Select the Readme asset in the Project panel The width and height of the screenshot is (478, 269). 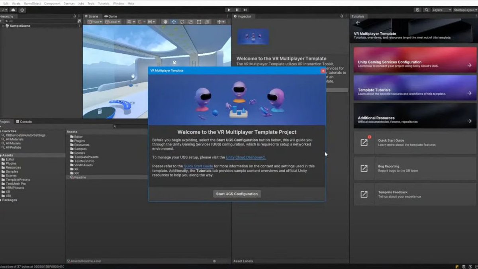80,177
